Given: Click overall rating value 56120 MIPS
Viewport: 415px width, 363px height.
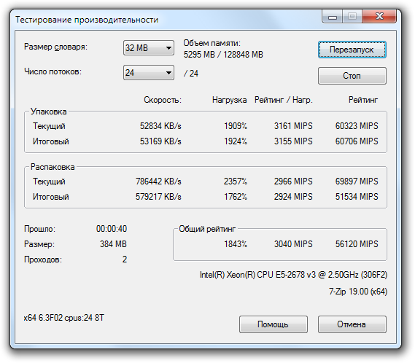Looking at the screenshot, I should [357, 244].
